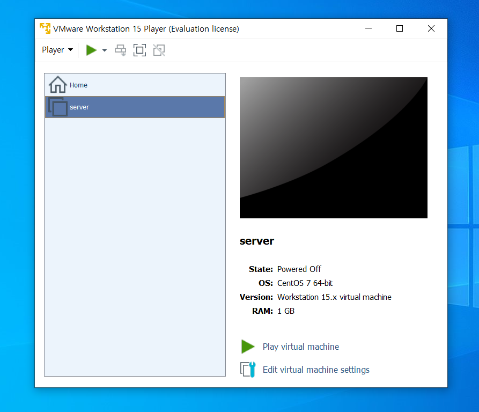
Task: Open the Player menu dropdown
Action: (x=57, y=50)
